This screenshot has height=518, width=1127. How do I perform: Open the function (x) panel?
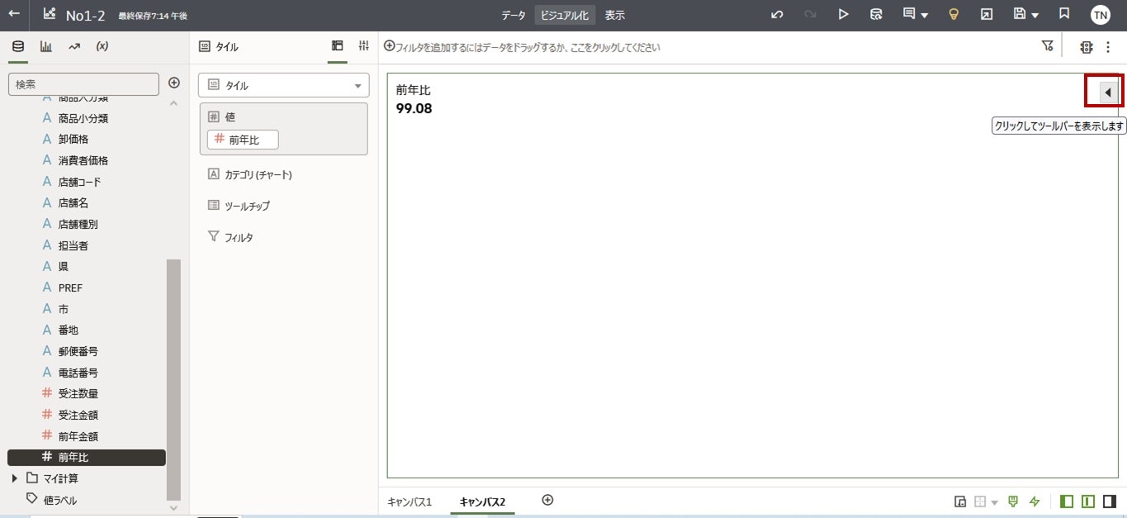click(102, 46)
